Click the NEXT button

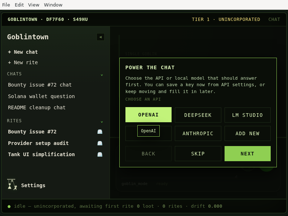[x=247, y=154]
